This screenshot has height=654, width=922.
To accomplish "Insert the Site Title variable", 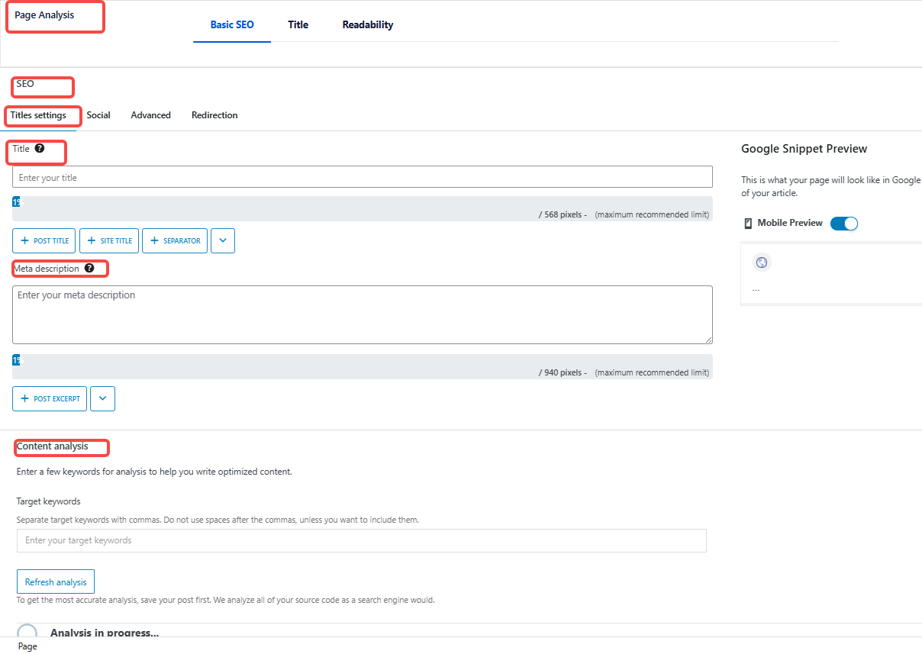I will [109, 240].
